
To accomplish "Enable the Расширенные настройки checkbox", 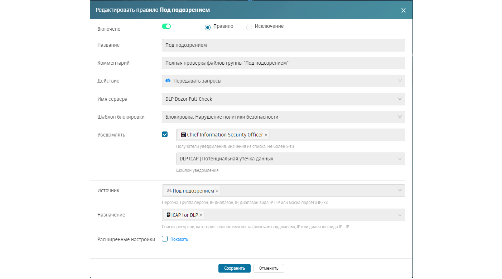I will tap(165, 239).
